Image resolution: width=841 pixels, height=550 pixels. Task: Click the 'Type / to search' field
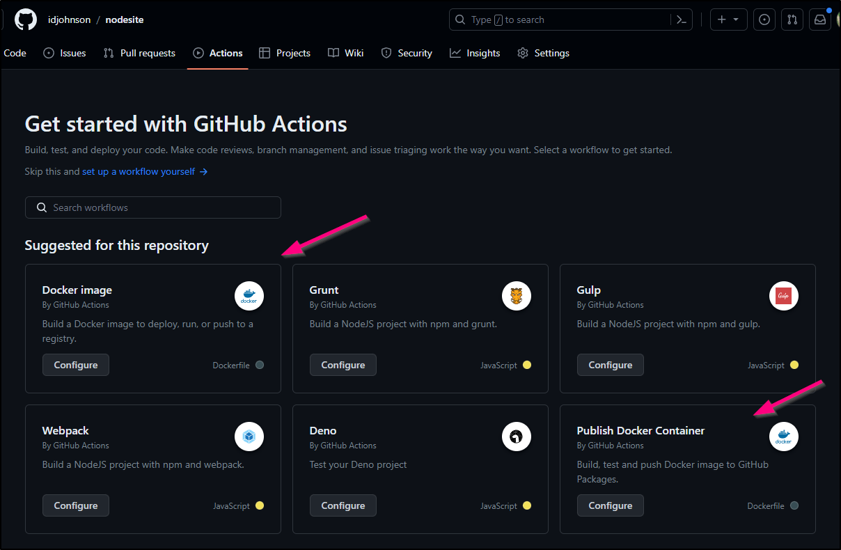point(569,19)
